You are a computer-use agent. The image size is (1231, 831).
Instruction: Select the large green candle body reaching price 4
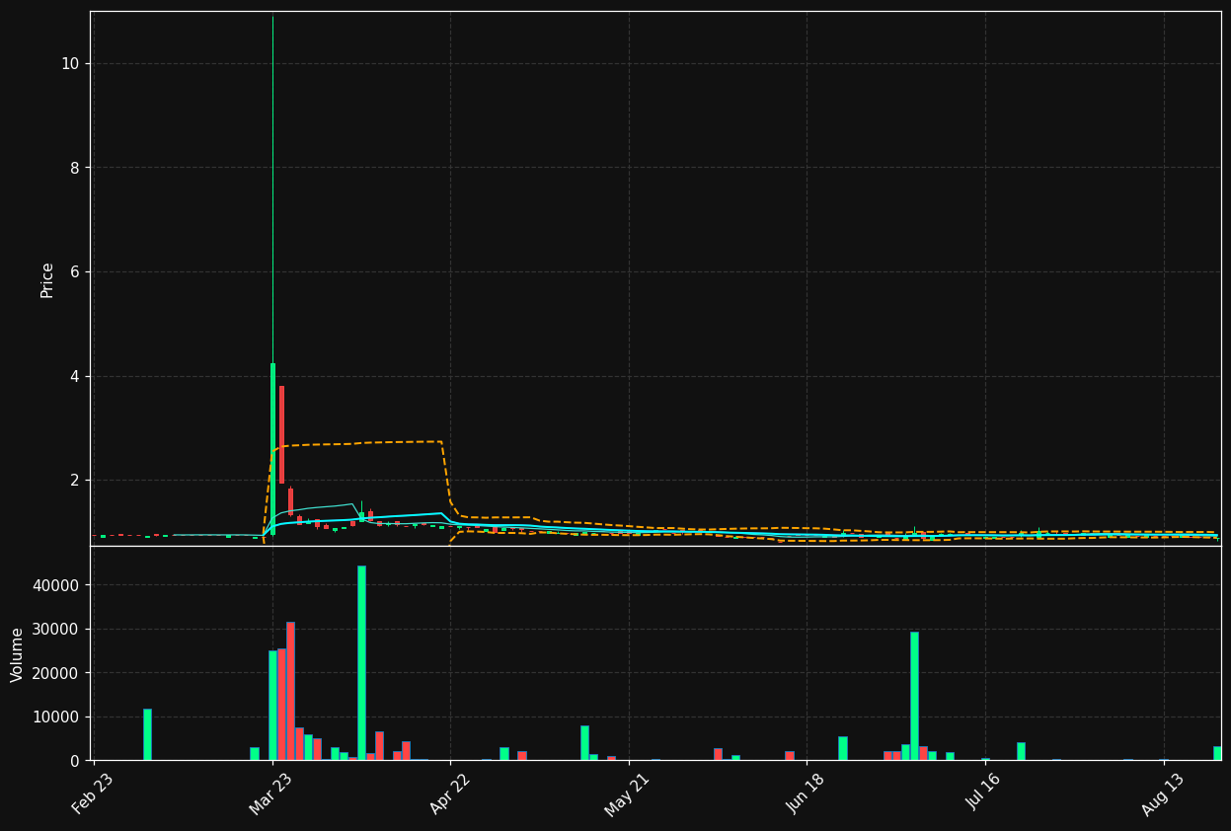[272, 447]
